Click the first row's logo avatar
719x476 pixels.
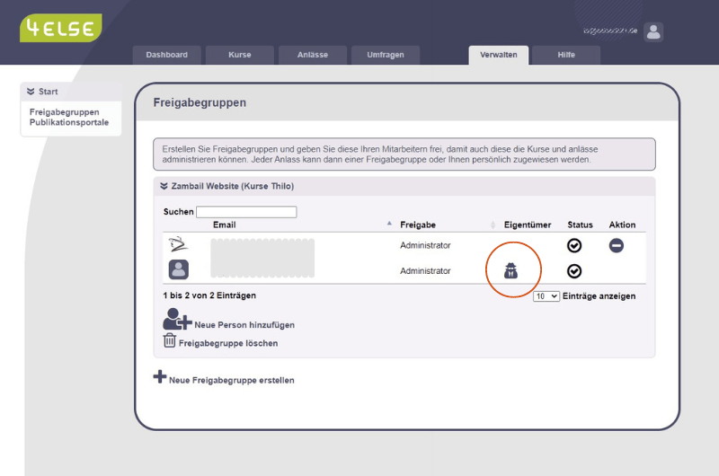click(x=178, y=244)
